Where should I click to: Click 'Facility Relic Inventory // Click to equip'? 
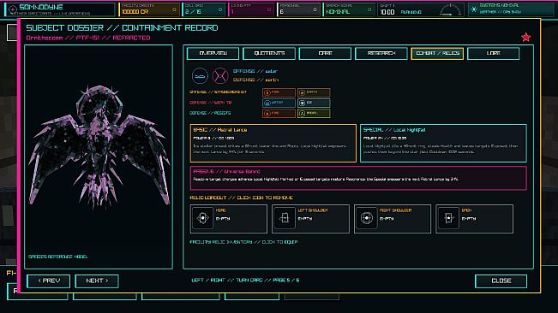click(x=243, y=242)
